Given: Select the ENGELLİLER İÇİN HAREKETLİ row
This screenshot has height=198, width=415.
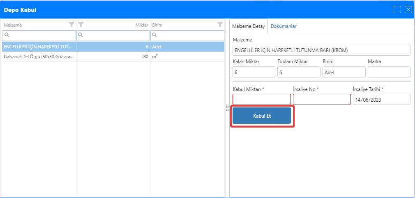Looking at the screenshot, I should [x=39, y=47].
